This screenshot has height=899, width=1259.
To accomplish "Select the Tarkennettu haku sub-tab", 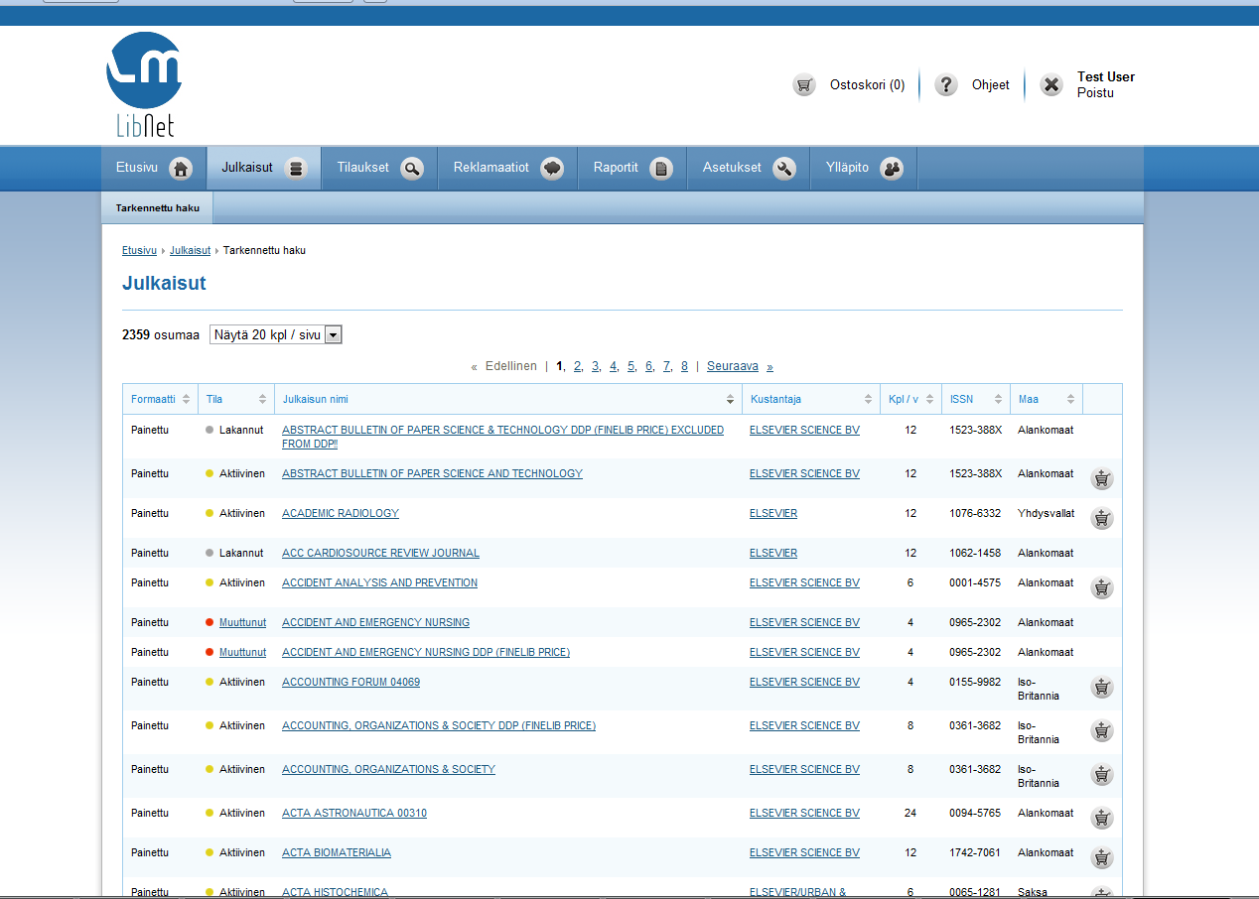I will pos(158,208).
